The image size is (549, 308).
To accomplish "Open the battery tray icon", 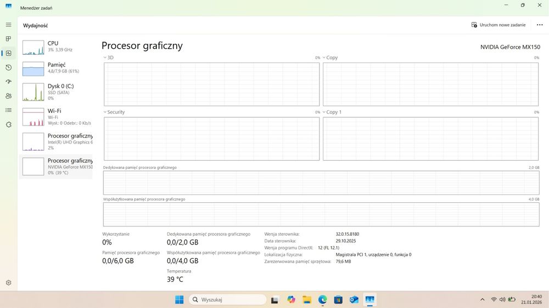I will pyautogui.click(x=512, y=300).
